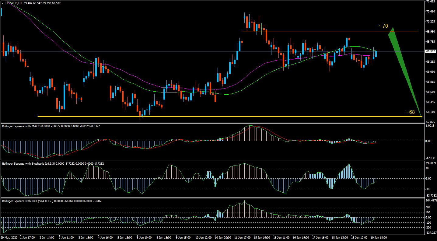This screenshot has width=437, height=241.
Task: Click the current price tag 69.532
Action: click(x=430, y=51)
